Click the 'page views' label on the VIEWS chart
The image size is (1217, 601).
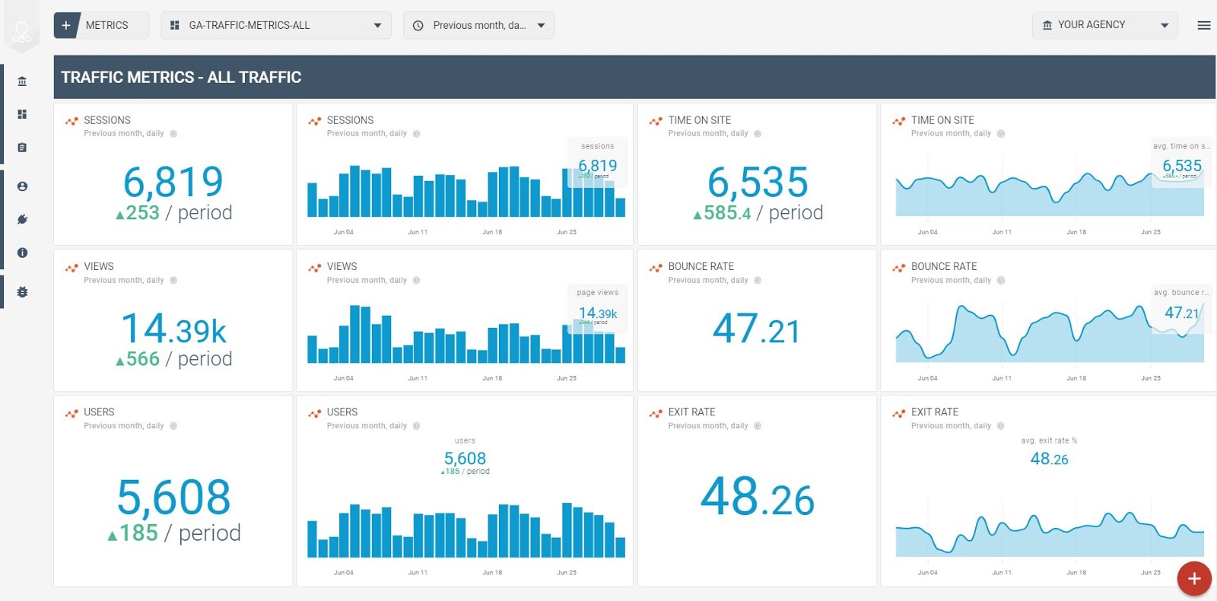(598, 293)
